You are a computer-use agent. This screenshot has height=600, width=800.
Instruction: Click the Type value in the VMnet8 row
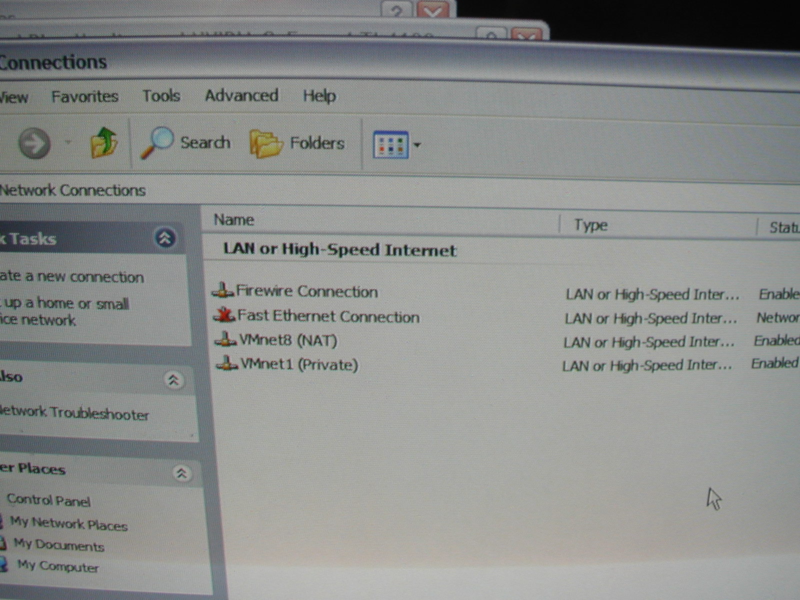point(649,342)
